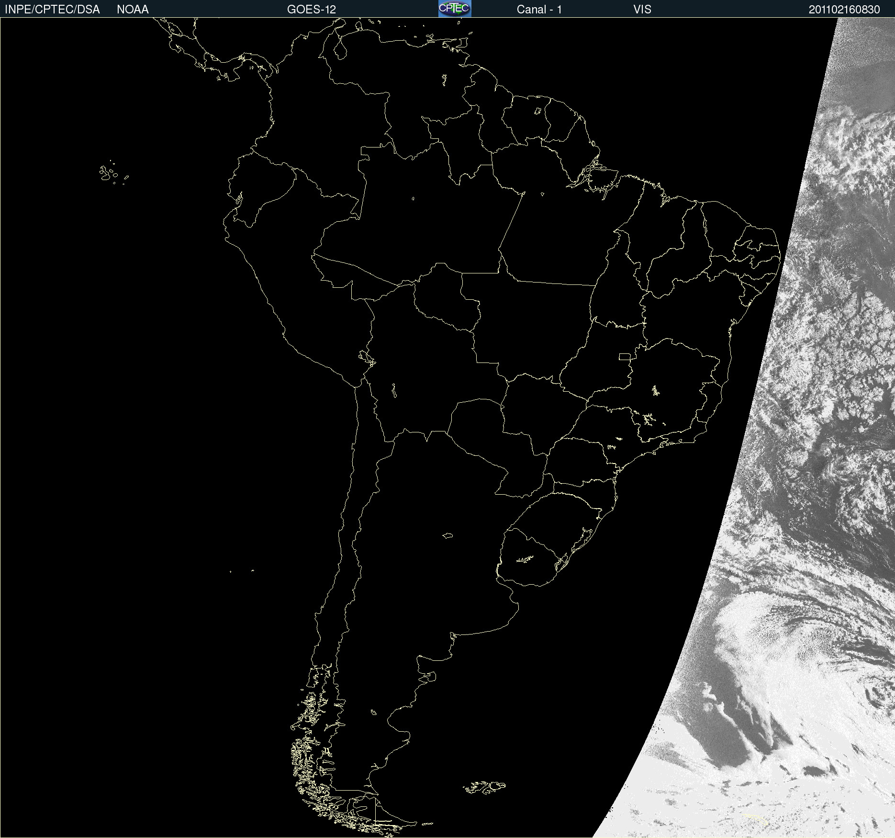The image size is (895, 838).
Task: Click the INPE/CPTEC/DSA header text
Action: coord(52,10)
